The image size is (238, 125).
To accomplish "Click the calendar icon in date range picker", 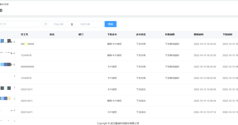I will (46, 24).
